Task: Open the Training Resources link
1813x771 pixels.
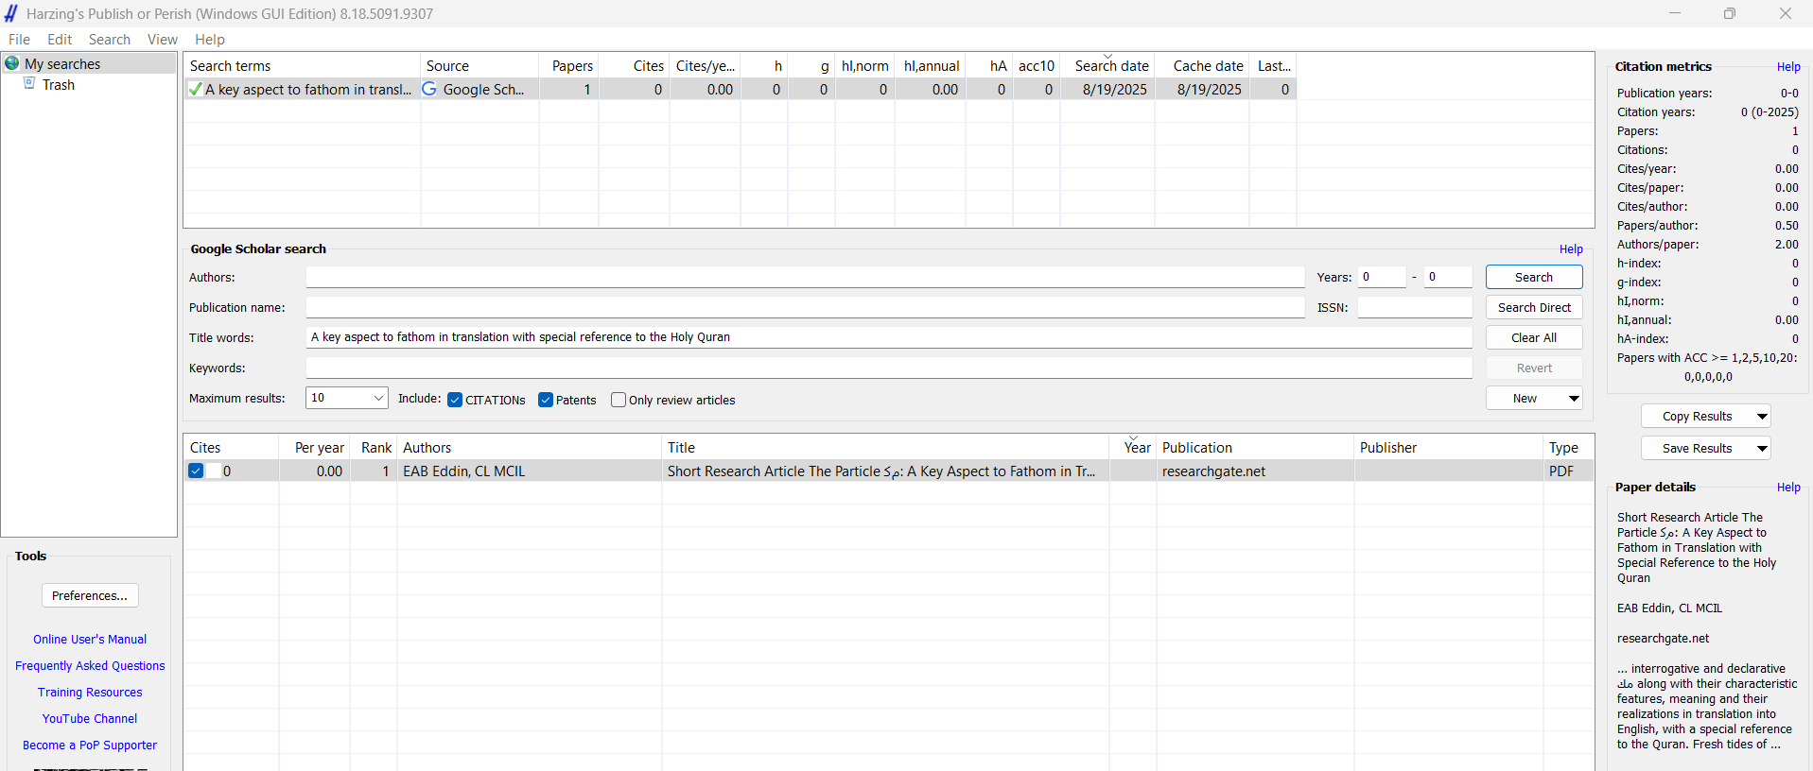Action: (x=90, y=693)
